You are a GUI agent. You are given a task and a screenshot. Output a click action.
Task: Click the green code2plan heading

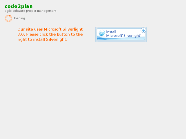(19, 6)
